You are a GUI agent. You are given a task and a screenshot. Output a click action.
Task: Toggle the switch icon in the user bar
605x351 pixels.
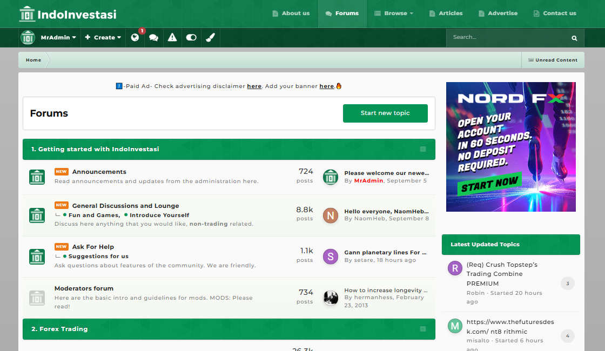[x=191, y=38]
